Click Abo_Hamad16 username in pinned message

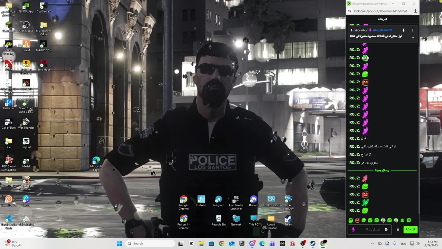[383, 30]
